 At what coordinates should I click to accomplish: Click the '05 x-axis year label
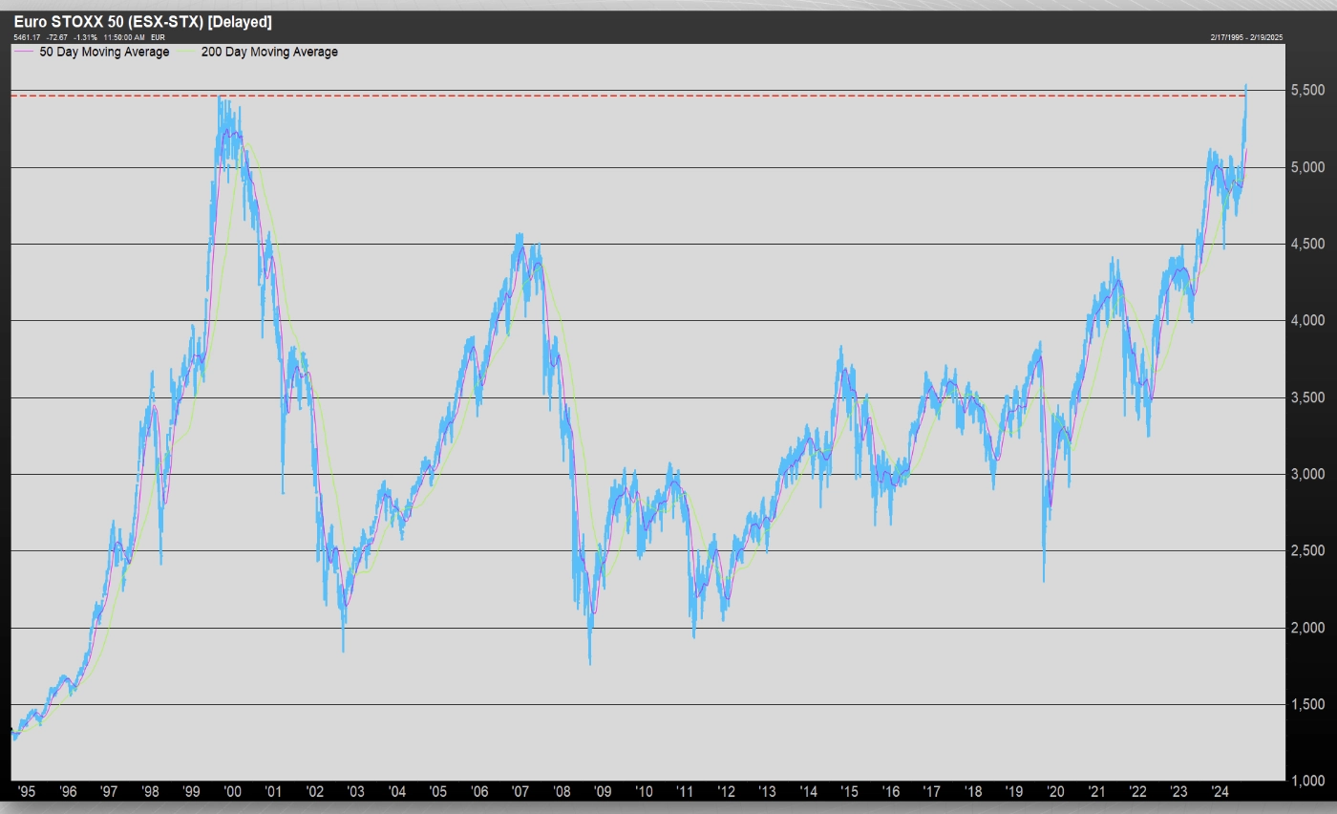tap(437, 791)
